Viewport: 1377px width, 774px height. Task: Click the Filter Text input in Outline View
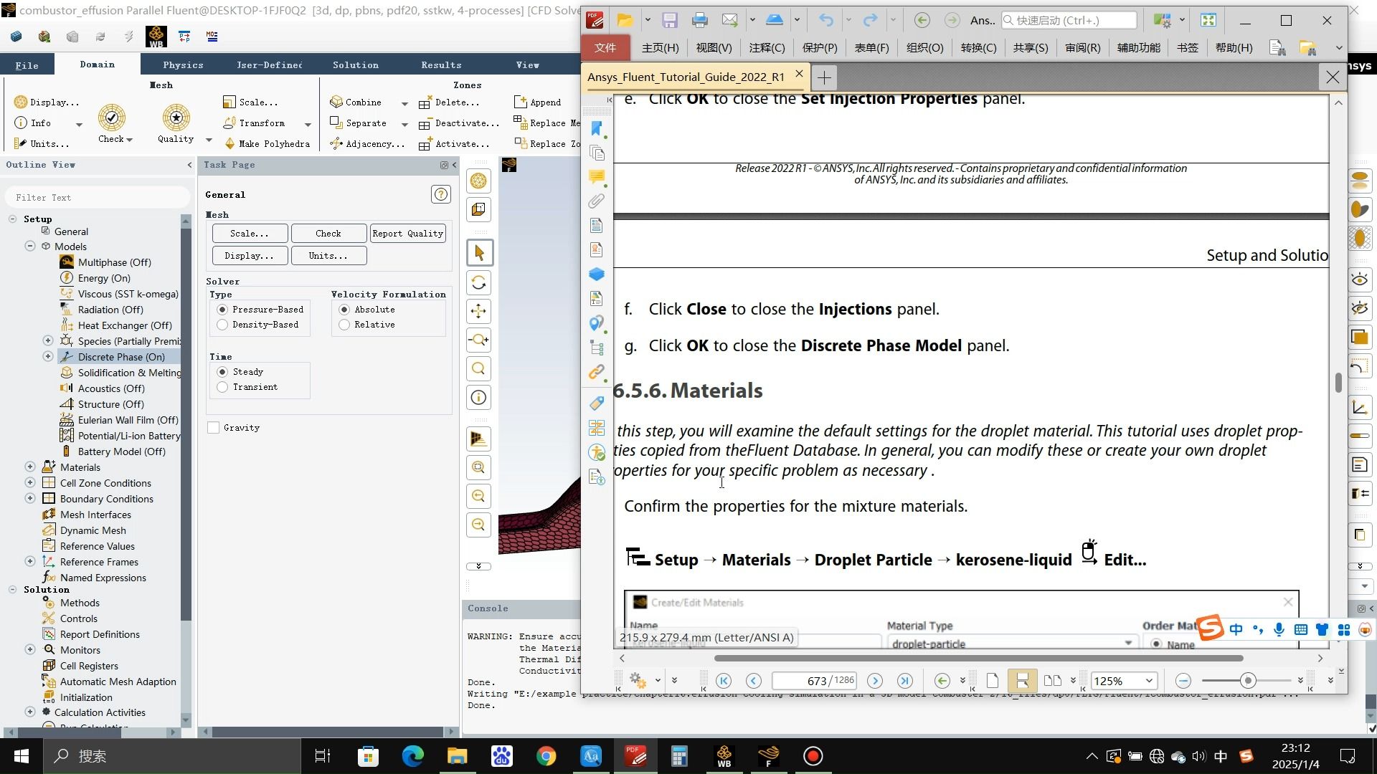pyautogui.click(x=98, y=197)
